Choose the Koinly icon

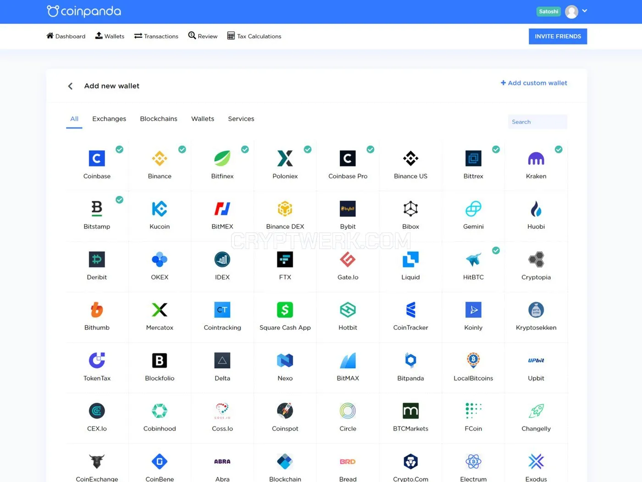473,310
